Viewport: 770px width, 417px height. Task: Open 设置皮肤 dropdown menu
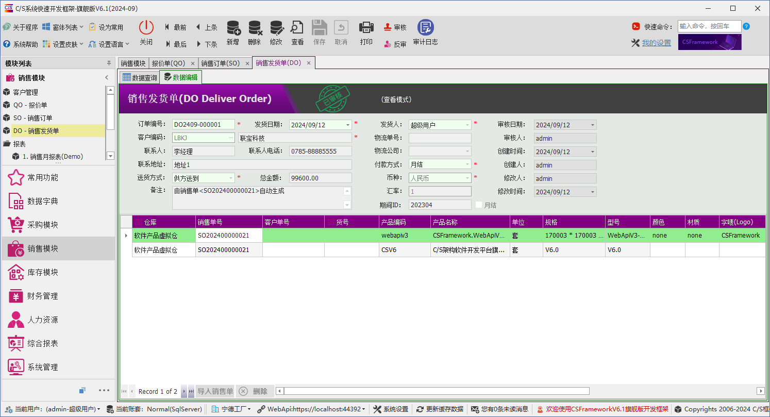coord(64,44)
